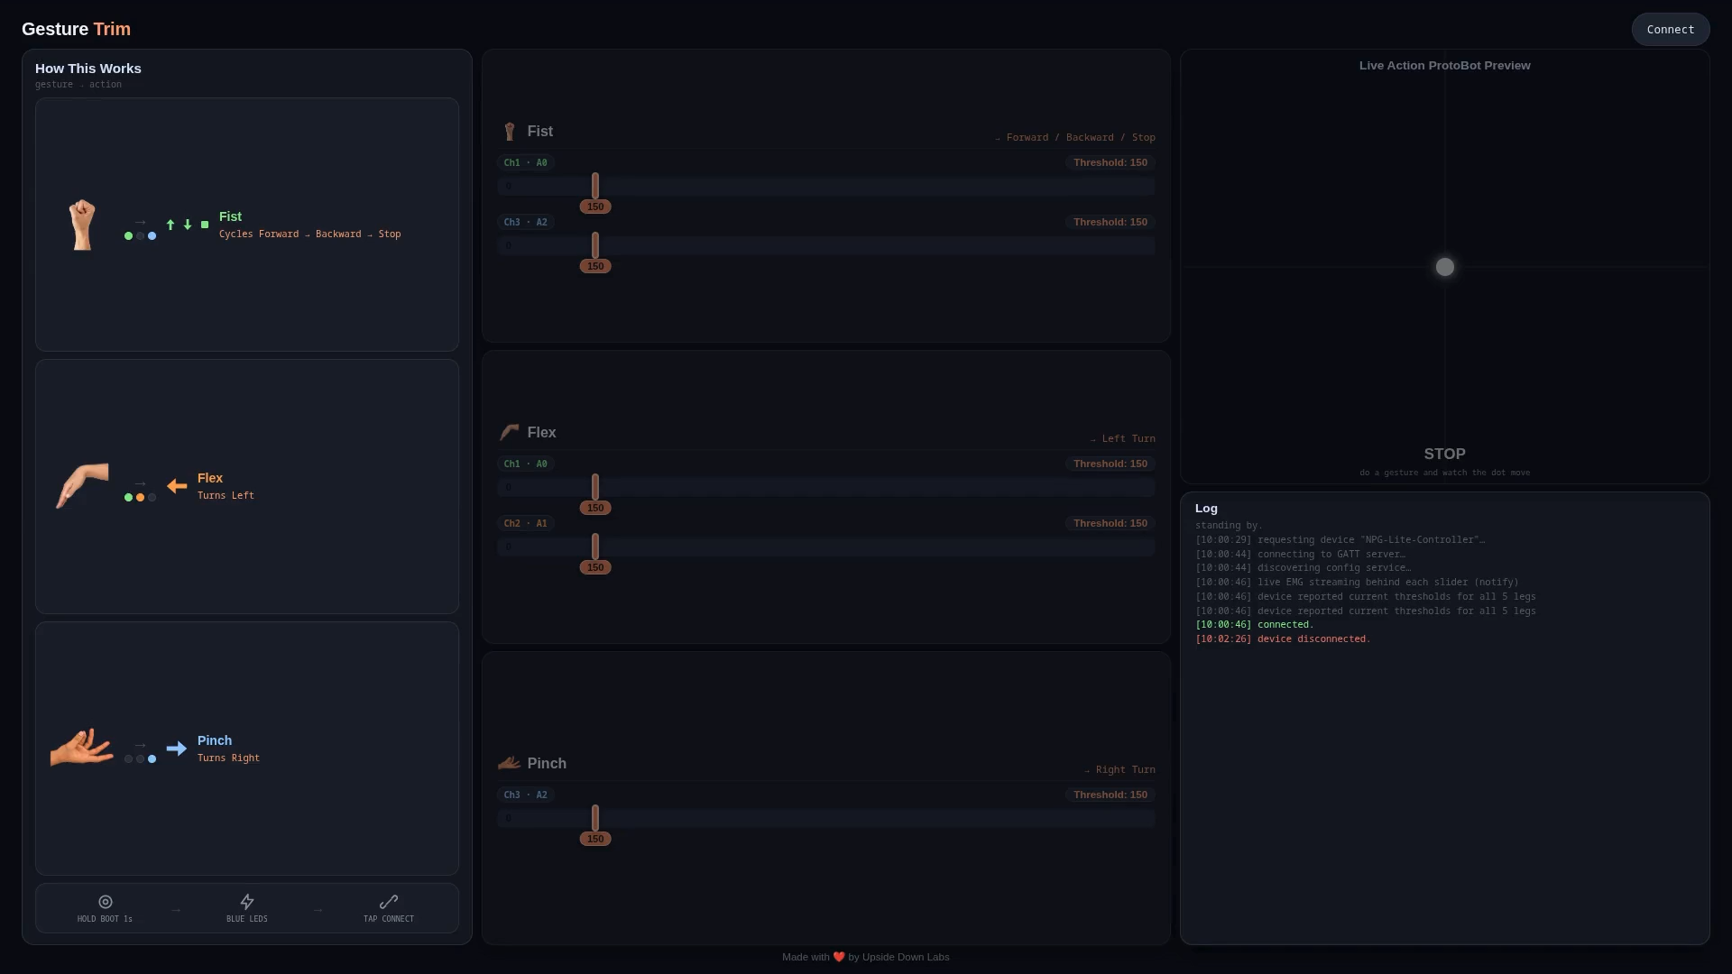1732x974 pixels.
Task: Click the 'Turns Right' description text
Action: 228,758
